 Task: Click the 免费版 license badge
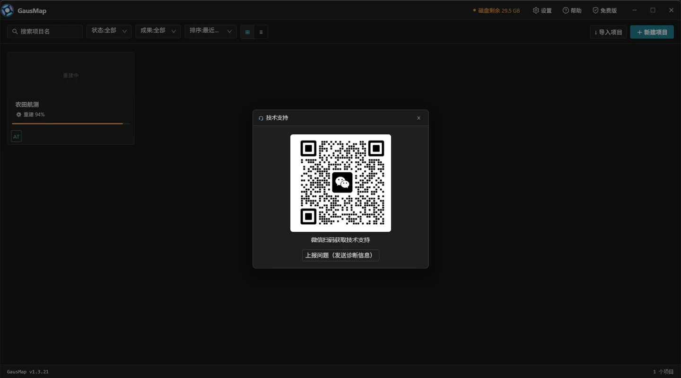coord(605,10)
